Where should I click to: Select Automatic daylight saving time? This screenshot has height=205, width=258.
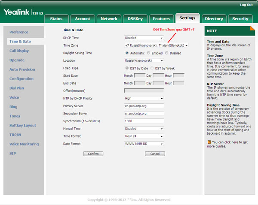coord(127,53)
